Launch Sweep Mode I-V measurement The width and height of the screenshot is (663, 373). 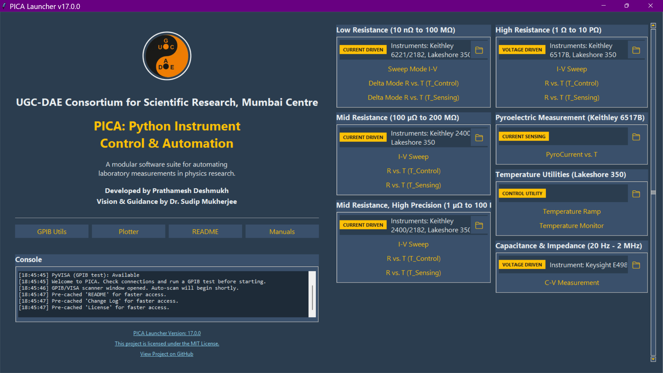coord(413,69)
